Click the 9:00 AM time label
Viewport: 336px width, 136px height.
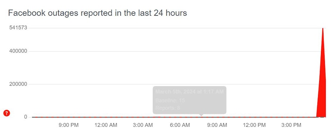[217, 125]
